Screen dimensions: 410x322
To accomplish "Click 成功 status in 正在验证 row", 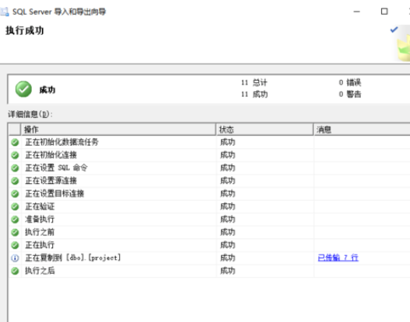I will point(227,206).
